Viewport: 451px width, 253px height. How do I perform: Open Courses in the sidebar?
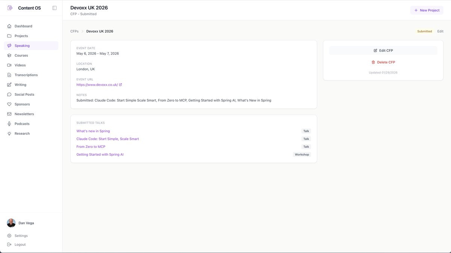31,56
